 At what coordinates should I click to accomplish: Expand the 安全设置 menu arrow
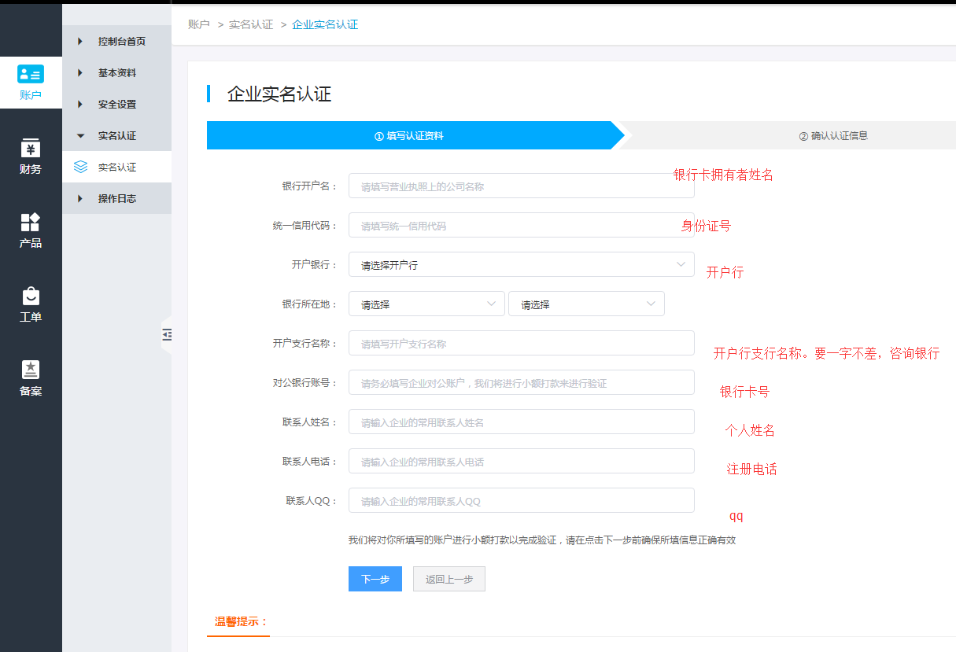pyautogui.click(x=80, y=104)
